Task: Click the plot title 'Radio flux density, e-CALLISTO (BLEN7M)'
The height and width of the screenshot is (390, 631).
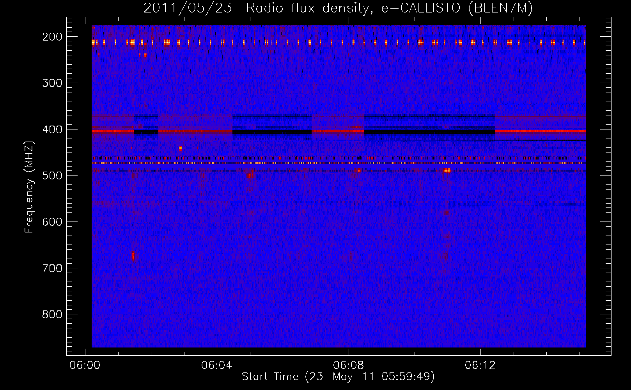Action: click(x=390, y=8)
